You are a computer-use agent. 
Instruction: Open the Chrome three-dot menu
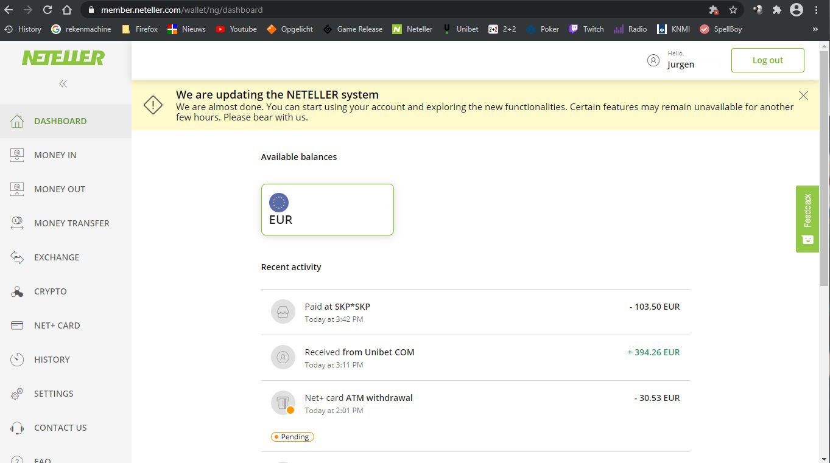click(816, 10)
